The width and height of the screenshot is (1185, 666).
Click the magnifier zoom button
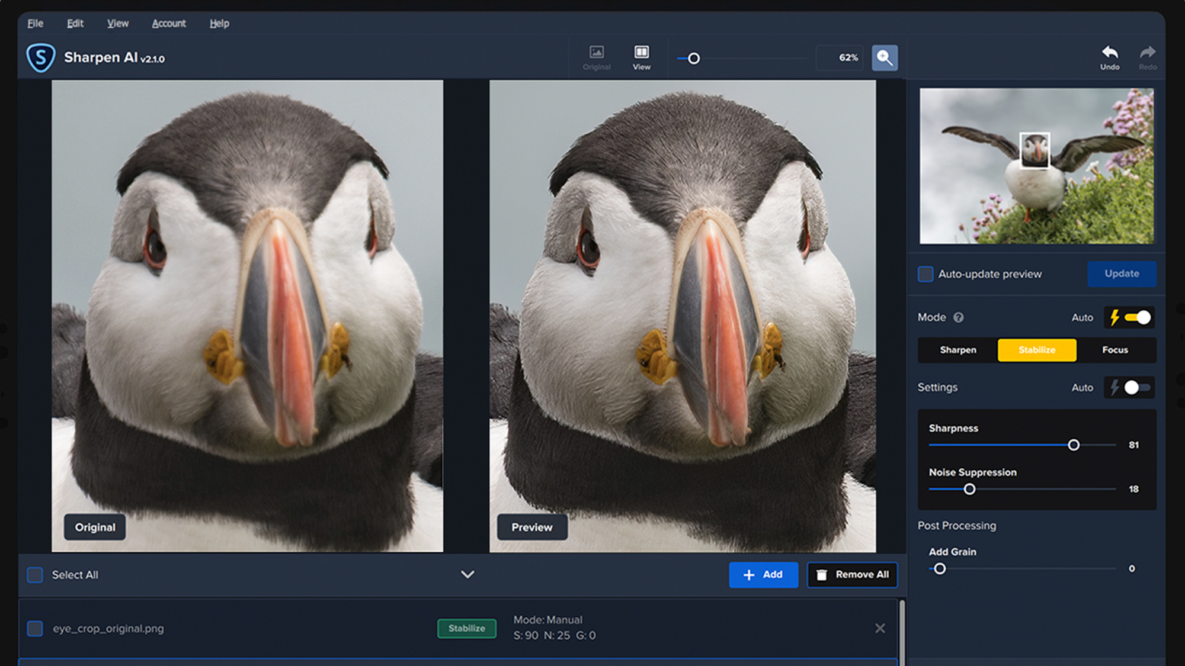[x=884, y=57]
